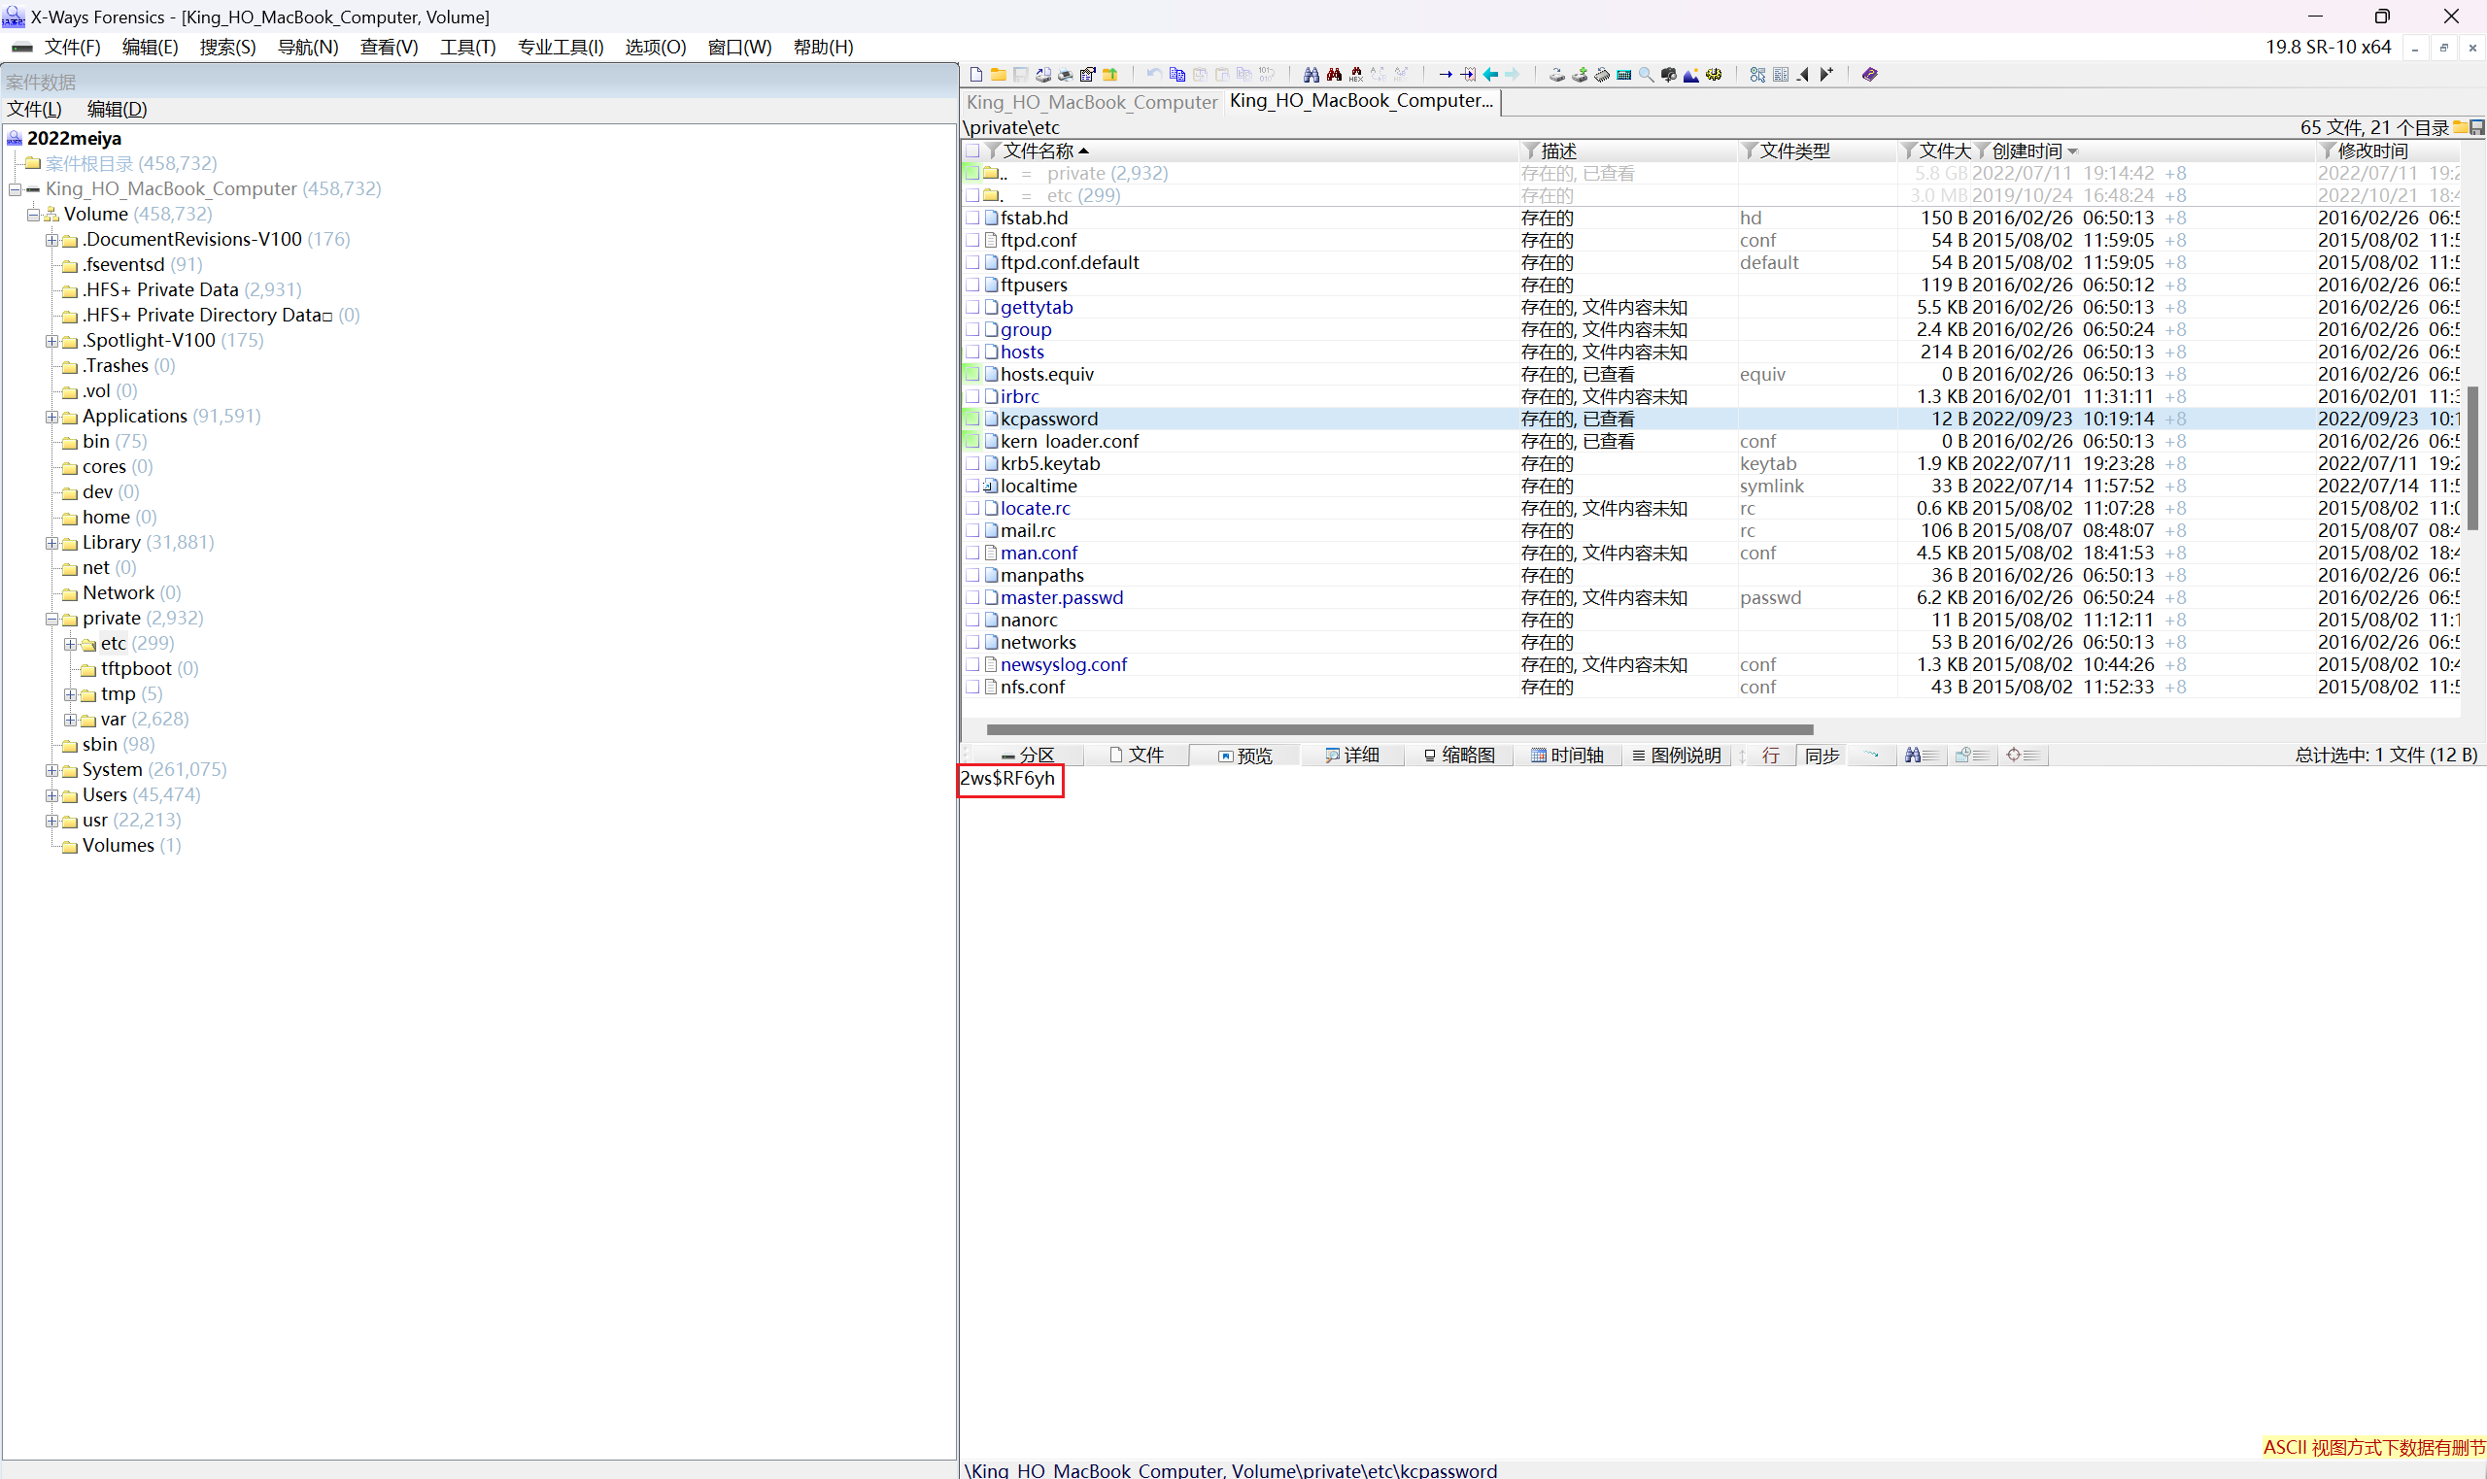Tick the checkbox for krb5.keytab
Screen dimensions: 2487x1479
pyautogui.click(x=972, y=463)
